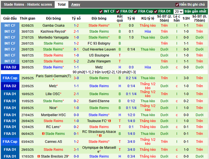
Task: Click the Hòa result in Kashiwa Reysol row
Action: [148, 32]
